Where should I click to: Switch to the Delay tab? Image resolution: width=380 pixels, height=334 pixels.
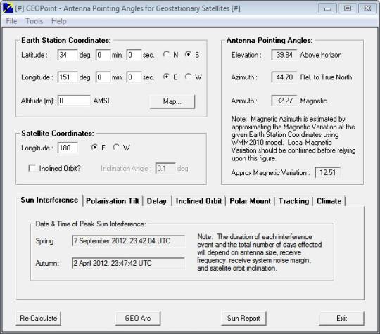(157, 201)
